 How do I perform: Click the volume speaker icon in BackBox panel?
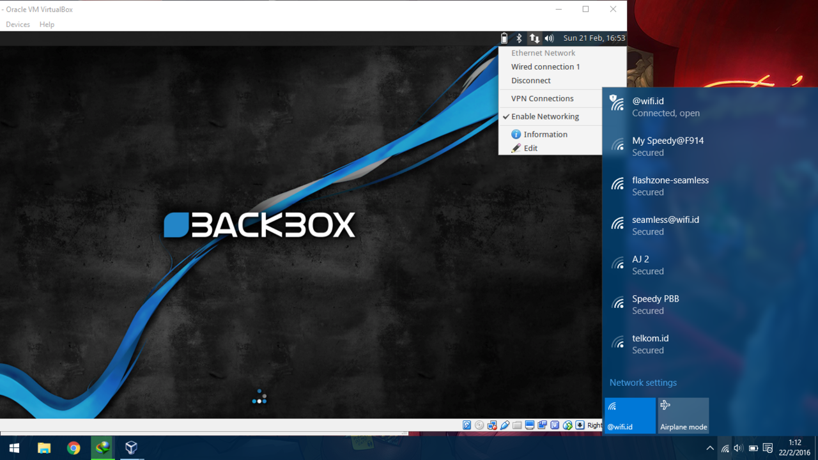tap(549, 38)
